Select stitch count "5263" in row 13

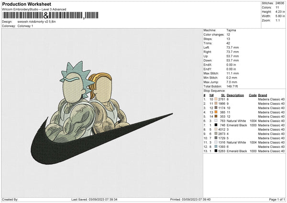221,151
